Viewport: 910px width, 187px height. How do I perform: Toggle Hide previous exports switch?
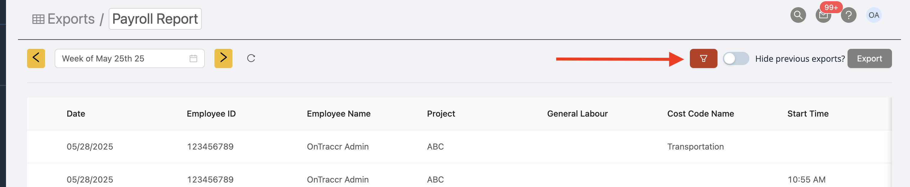coord(736,58)
